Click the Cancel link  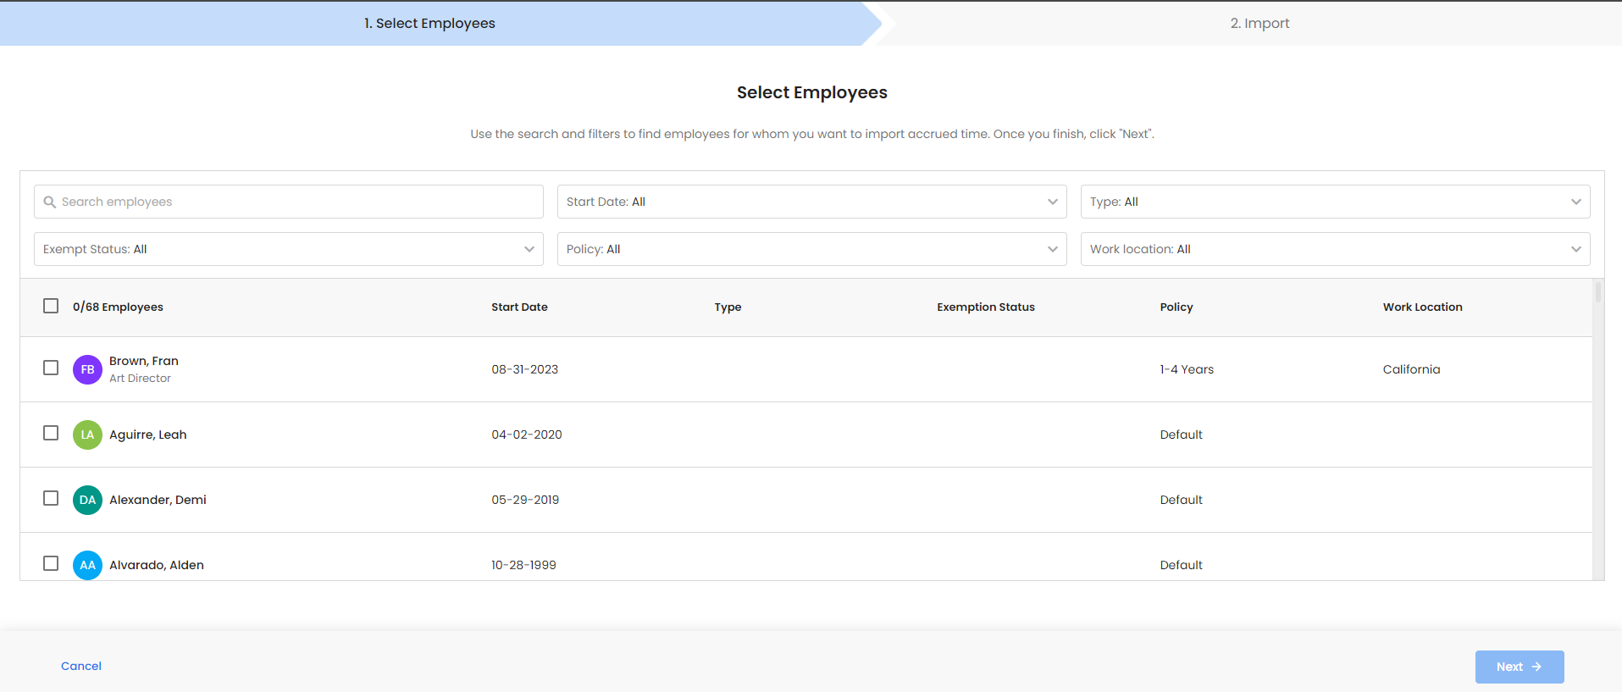pyautogui.click(x=81, y=666)
